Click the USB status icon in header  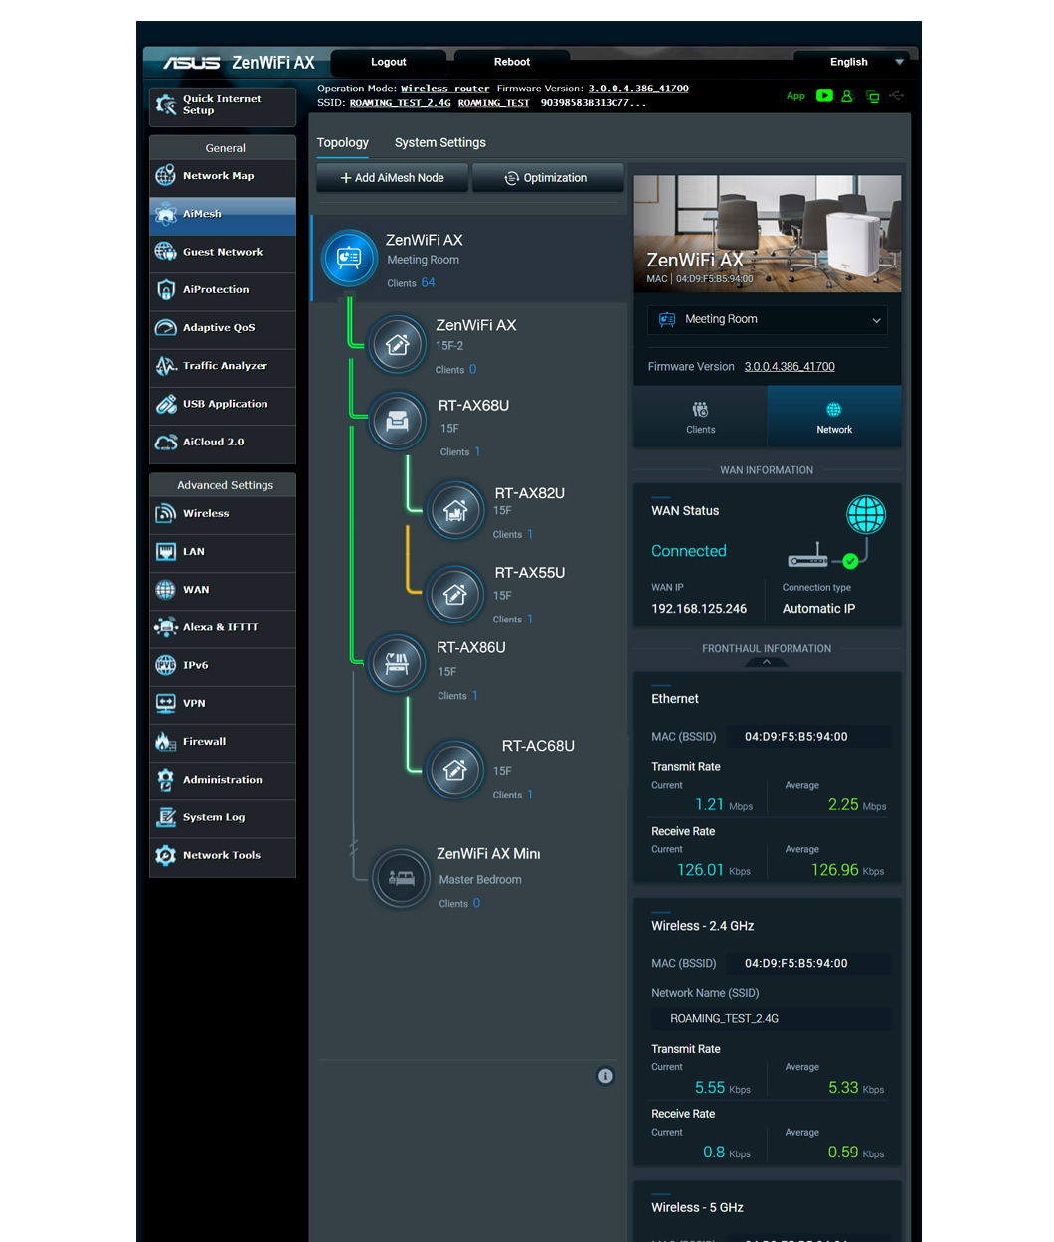897,96
